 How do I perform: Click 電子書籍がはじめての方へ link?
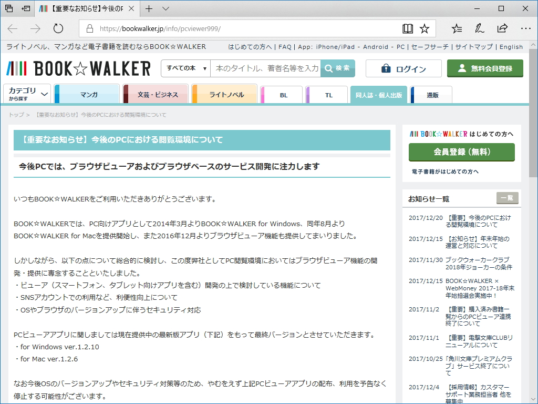click(x=445, y=171)
